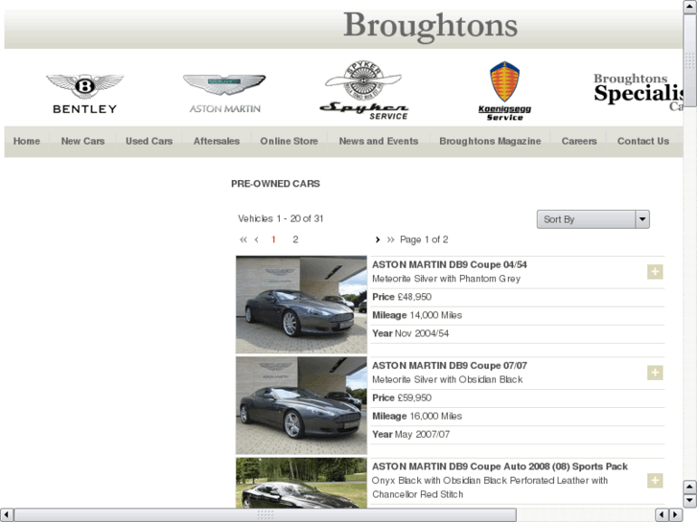Screen dimensions: 697x522
Task: Go to next page single-right arrow
Action: 378,239
